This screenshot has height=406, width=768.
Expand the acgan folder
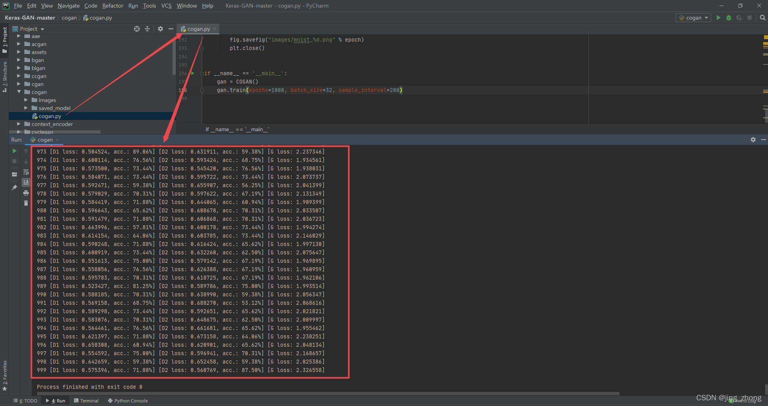pos(18,44)
